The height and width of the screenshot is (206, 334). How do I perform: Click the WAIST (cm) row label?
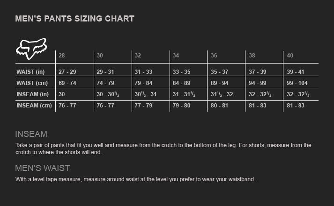(32, 83)
